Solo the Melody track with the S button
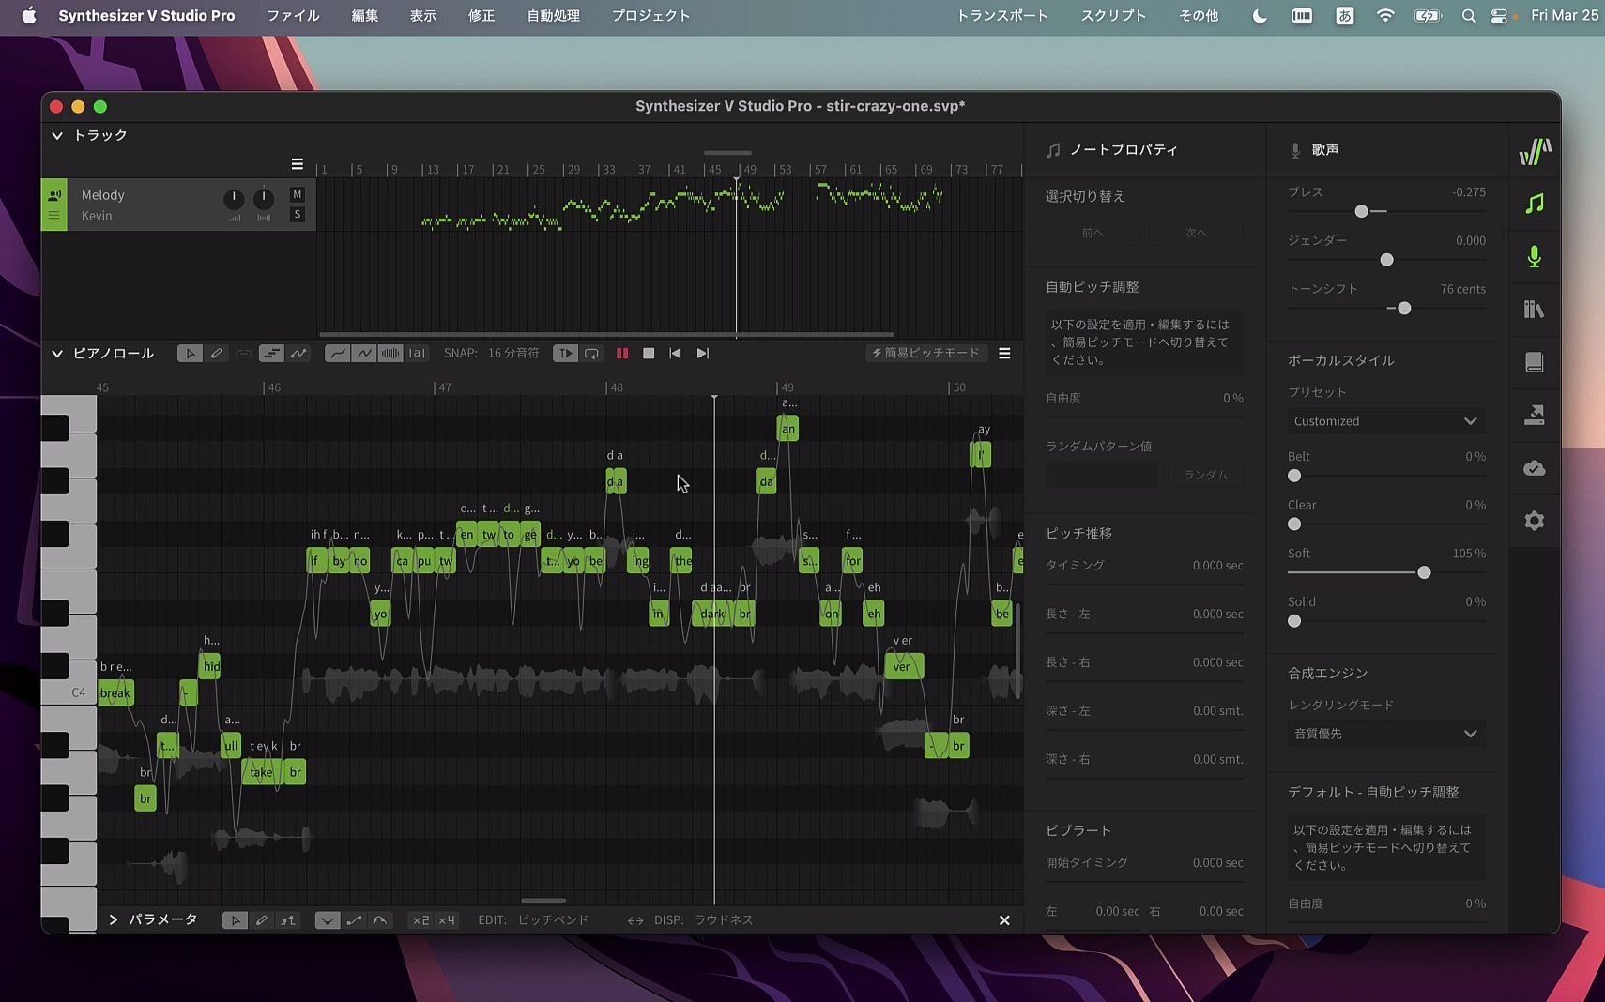This screenshot has height=1002, width=1605. click(x=297, y=215)
